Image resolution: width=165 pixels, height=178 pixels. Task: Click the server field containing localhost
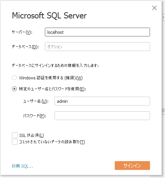pyautogui.click(x=97, y=32)
